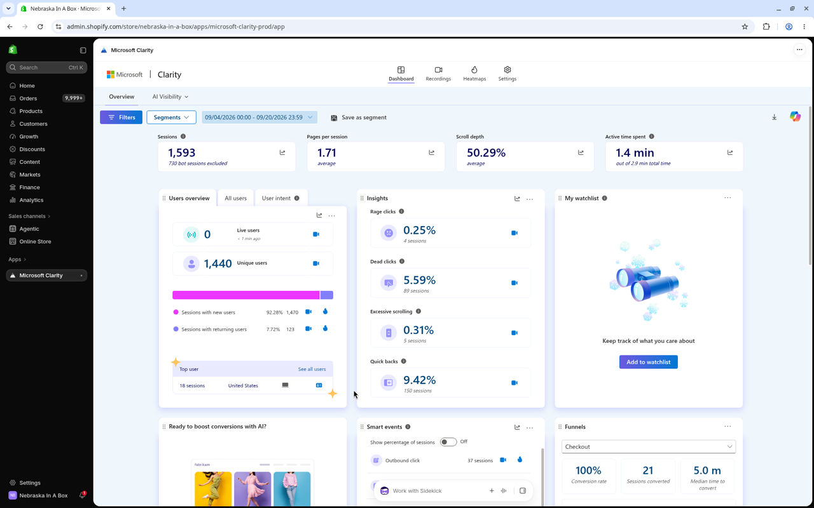This screenshot has width=814, height=508.
Task: Bookmark this page with star icon
Action: point(745,27)
